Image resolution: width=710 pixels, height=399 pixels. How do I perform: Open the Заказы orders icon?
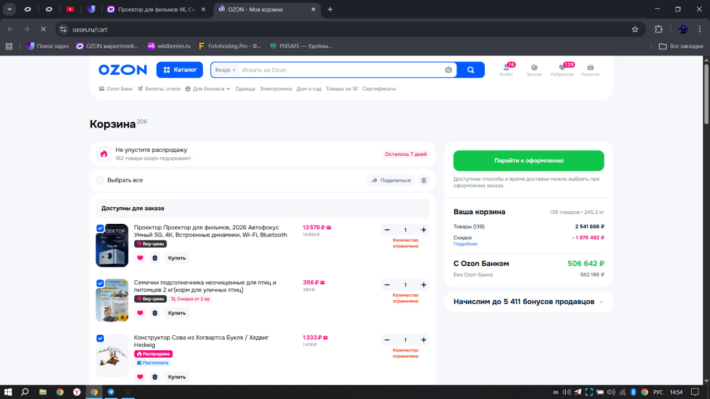(534, 70)
